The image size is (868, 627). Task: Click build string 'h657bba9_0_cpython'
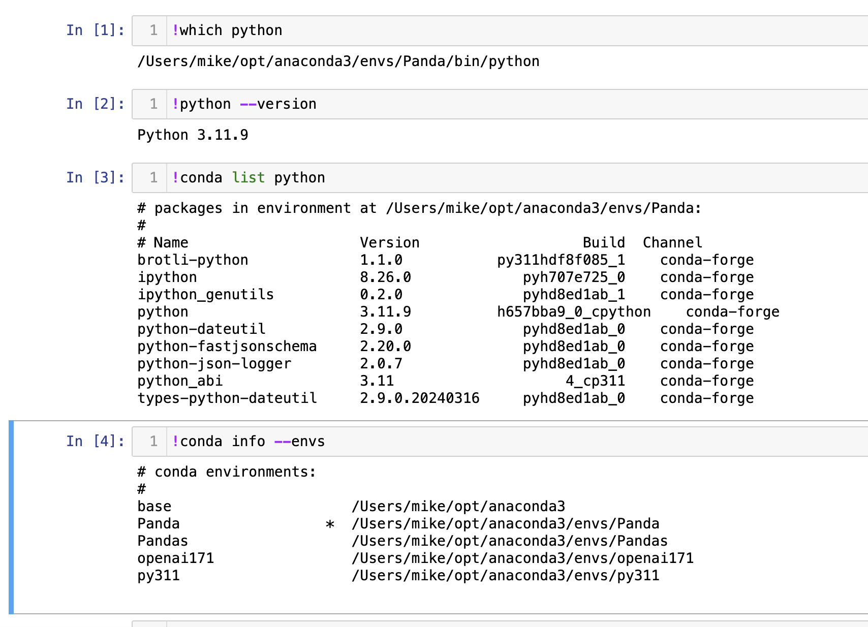click(574, 312)
